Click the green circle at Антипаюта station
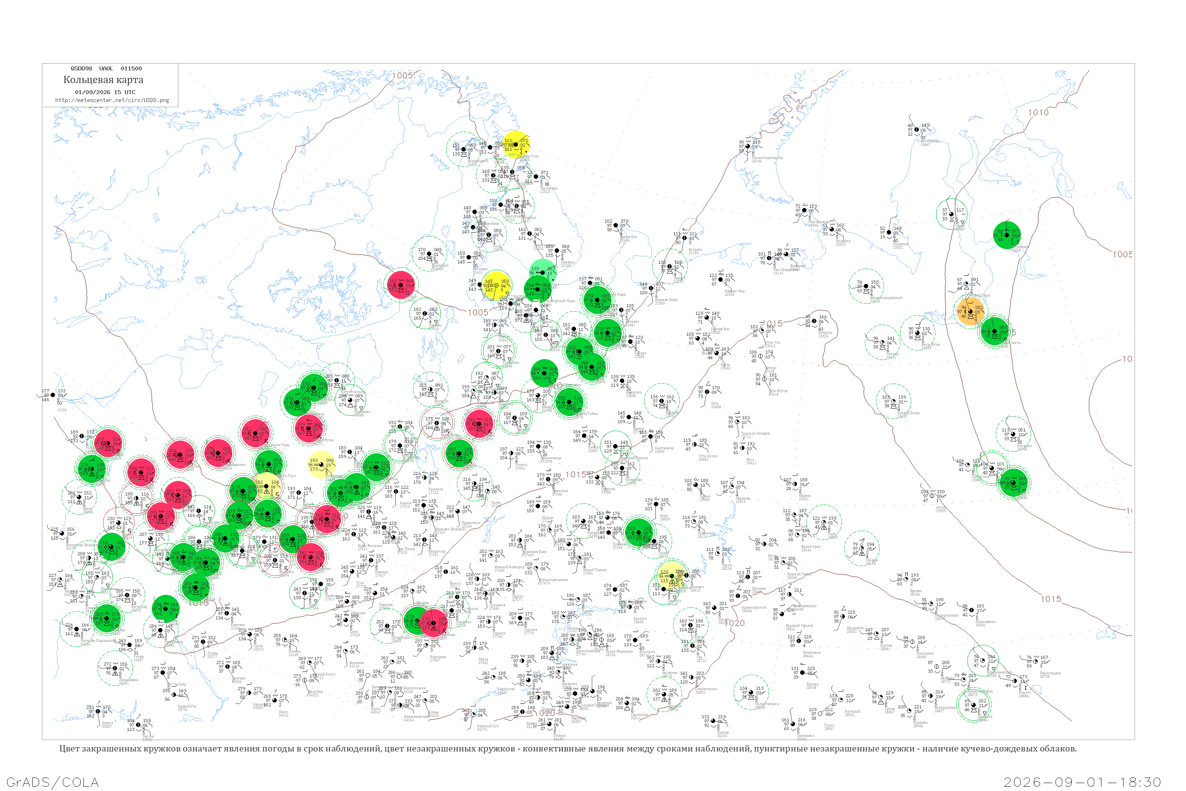This screenshot has width=1186, height=791. 1007,235
